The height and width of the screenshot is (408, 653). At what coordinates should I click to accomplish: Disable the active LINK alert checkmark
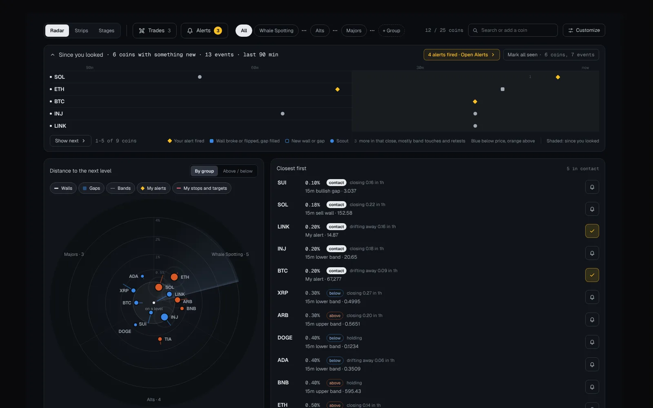pos(592,231)
